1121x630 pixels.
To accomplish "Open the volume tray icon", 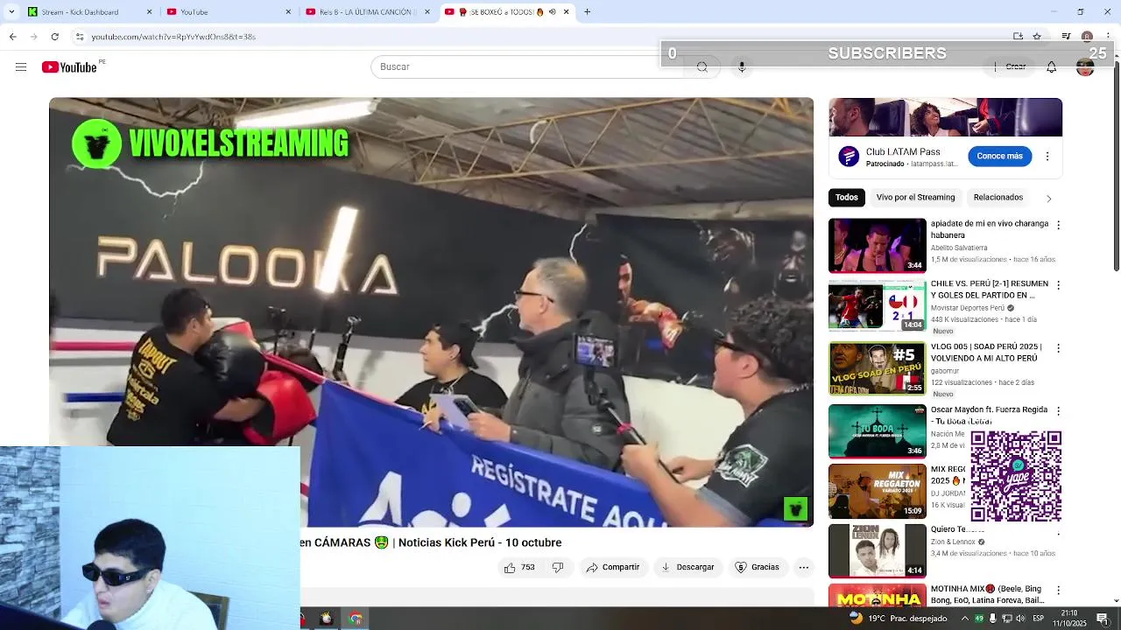I will [1021, 619].
